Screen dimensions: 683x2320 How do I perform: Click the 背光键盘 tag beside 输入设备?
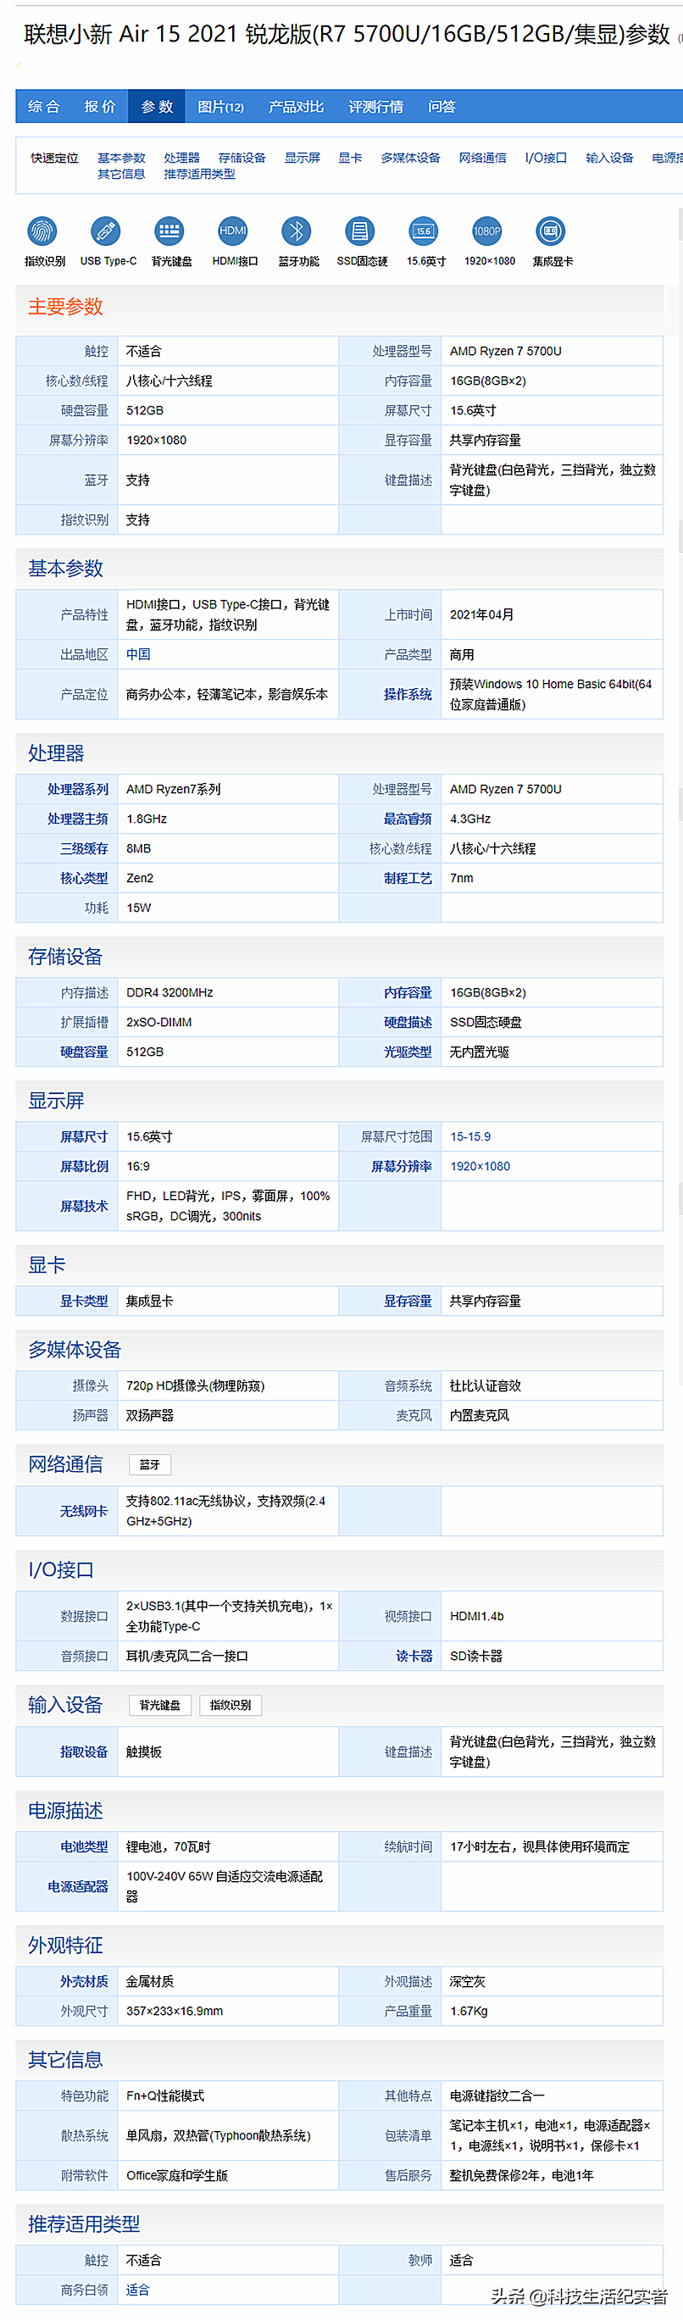point(159,1705)
